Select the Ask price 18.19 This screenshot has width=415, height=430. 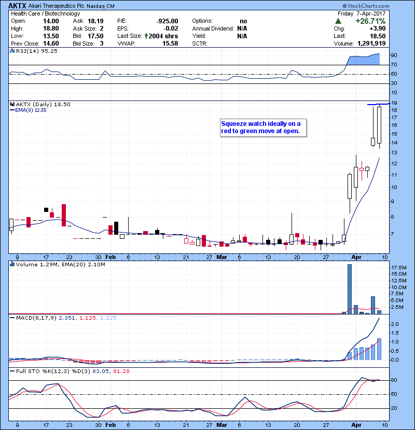[x=95, y=21]
